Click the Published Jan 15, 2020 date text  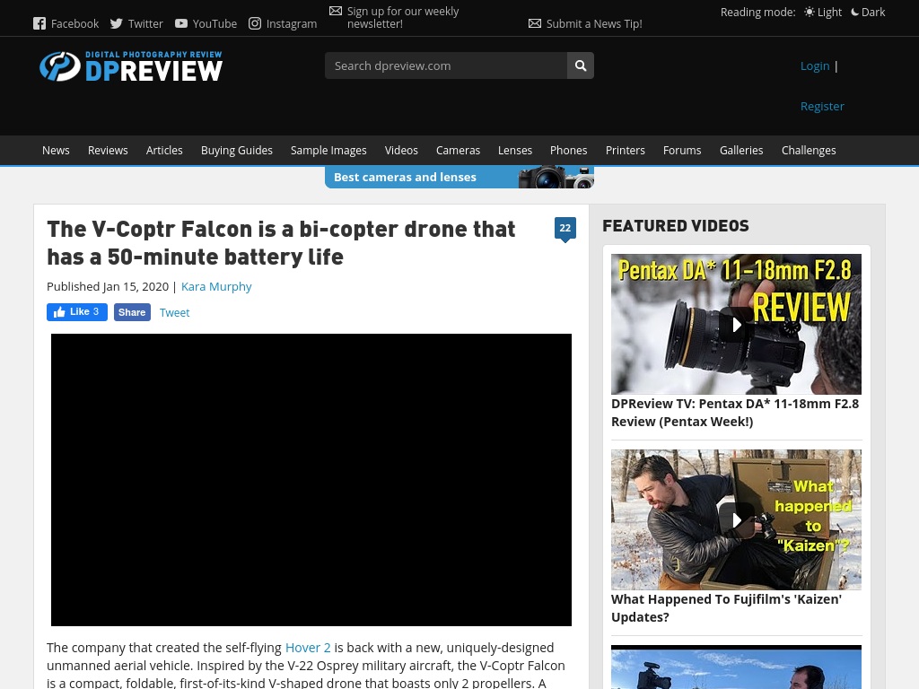point(108,286)
